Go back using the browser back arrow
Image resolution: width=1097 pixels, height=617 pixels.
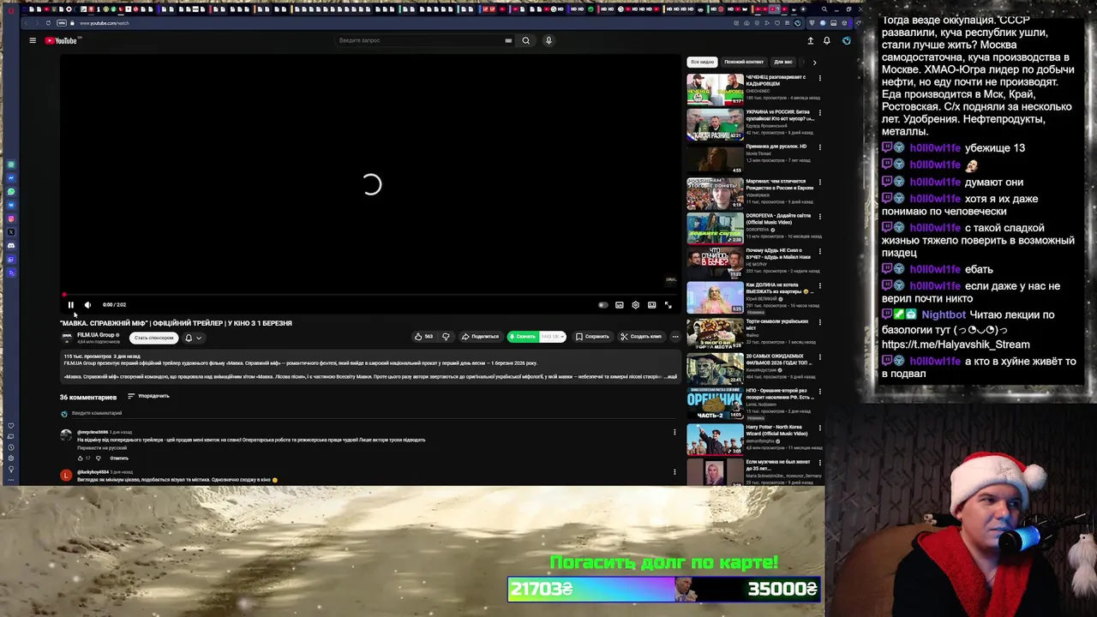24,23
